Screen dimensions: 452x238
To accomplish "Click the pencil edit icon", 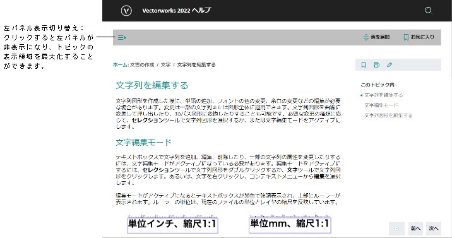I will tap(390, 65).
